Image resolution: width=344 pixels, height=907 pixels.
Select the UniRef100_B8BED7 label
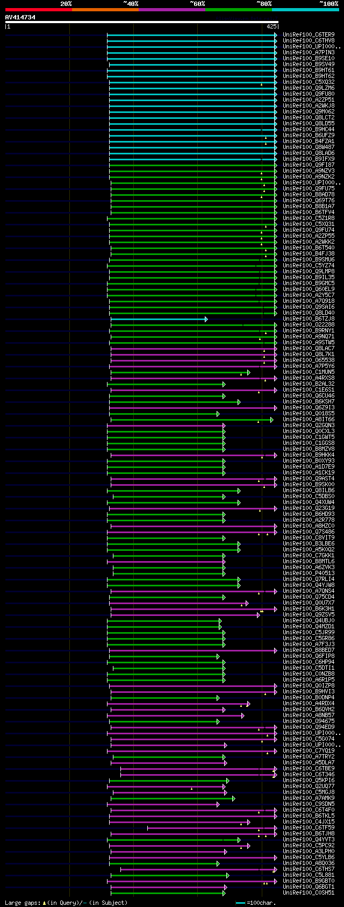coord(309,650)
